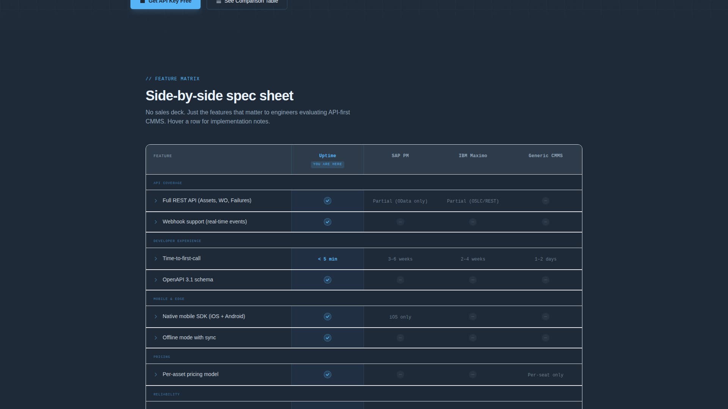Click 'Partial (OSLC/REST)' cell

pos(473,201)
